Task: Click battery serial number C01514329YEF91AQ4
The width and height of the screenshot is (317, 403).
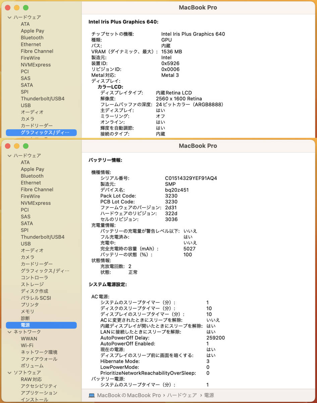Action: 191,178
